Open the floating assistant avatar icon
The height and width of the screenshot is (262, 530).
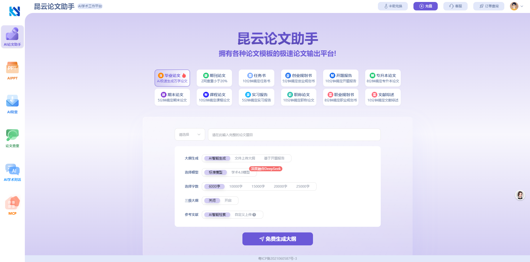[x=520, y=195]
